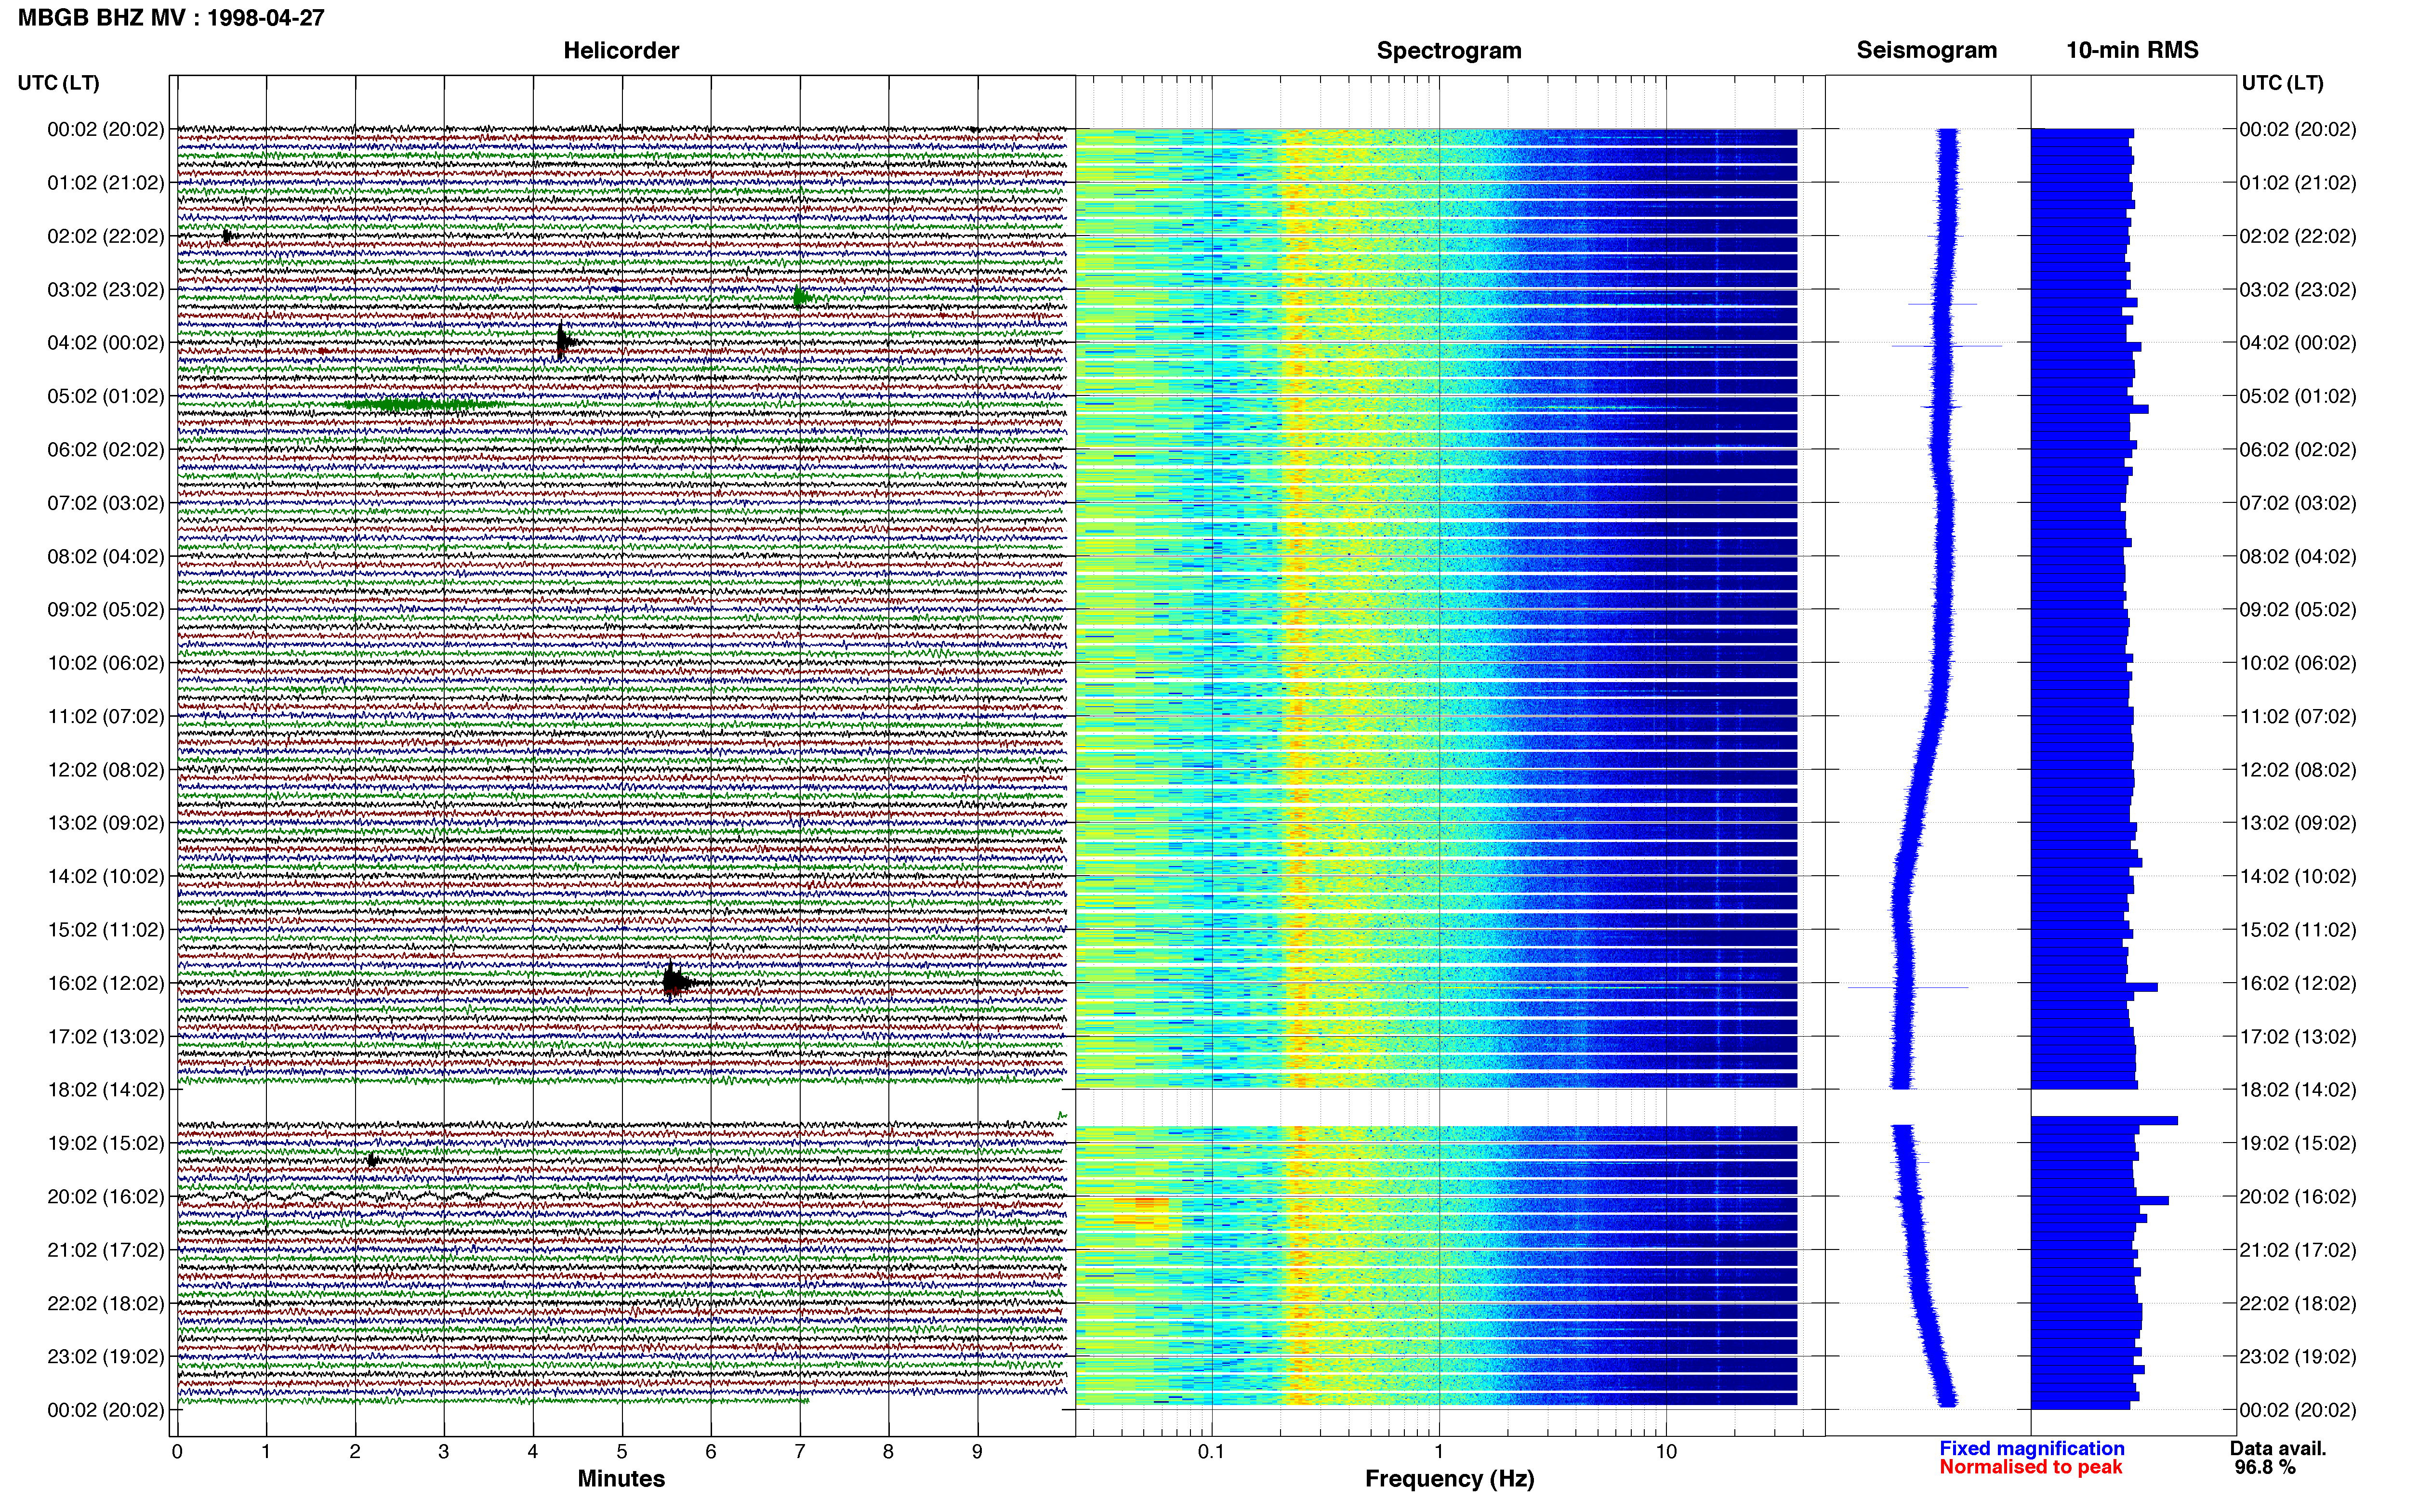2418x1512 pixels.
Task: Click the small black event below the 19:02 trace
Action: pyautogui.click(x=372, y=1160)
